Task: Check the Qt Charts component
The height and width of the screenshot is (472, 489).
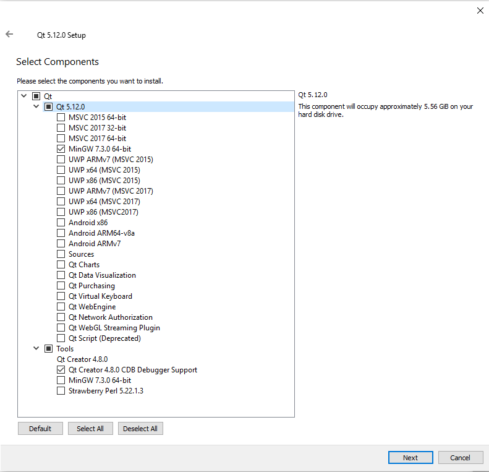Action: coord(61,264)
